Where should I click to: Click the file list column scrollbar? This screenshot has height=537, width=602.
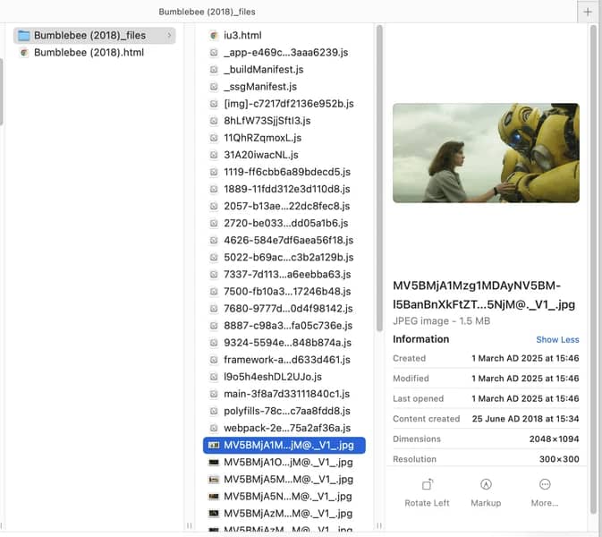[379, 178]
